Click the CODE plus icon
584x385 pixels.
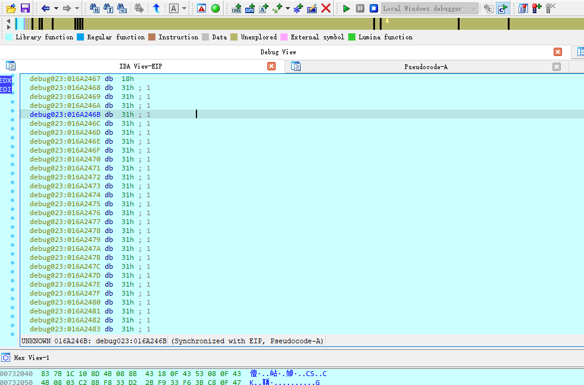236,8
